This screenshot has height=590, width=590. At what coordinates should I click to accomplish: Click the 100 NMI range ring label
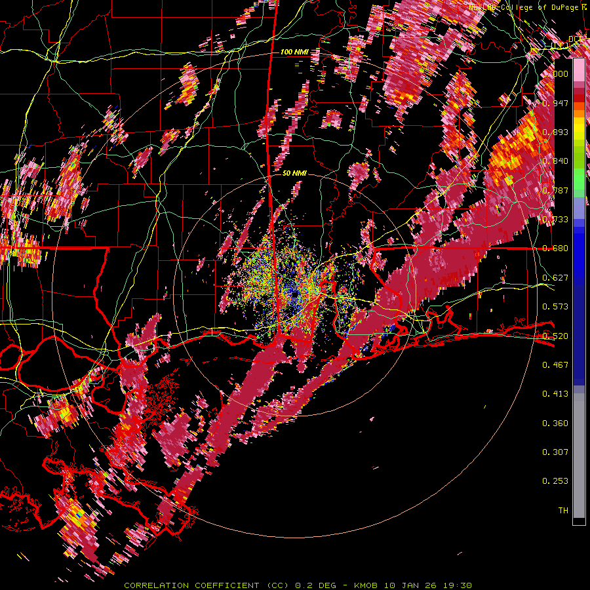(294, 52)
